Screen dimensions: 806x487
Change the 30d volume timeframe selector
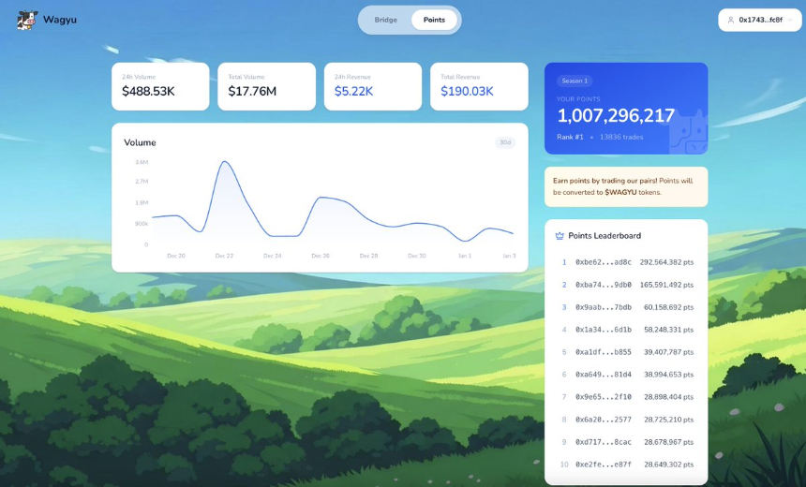[505, 142]
